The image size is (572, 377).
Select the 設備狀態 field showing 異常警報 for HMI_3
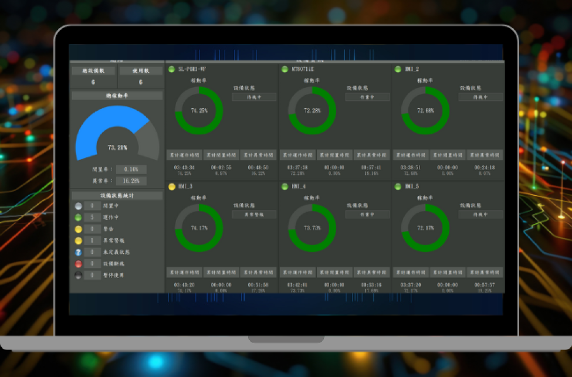pyautogui.click(x=254, y=215)
